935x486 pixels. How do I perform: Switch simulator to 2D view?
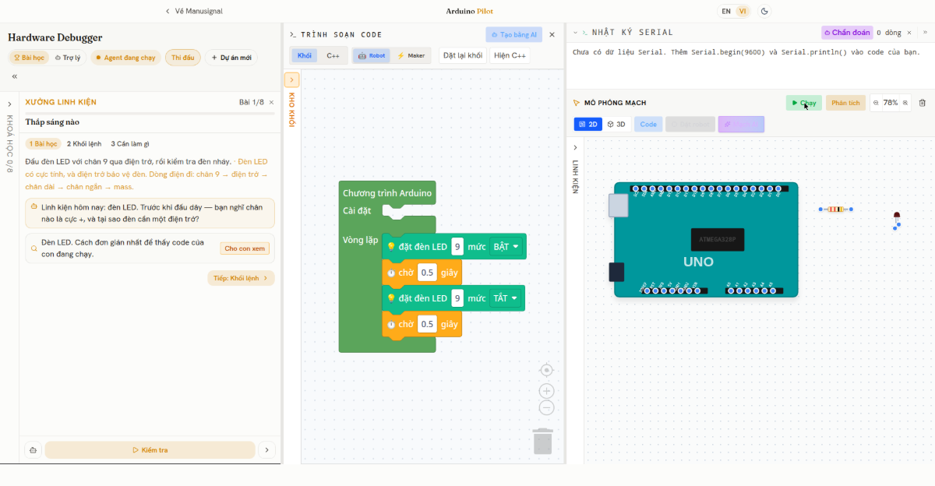[588, 124]
